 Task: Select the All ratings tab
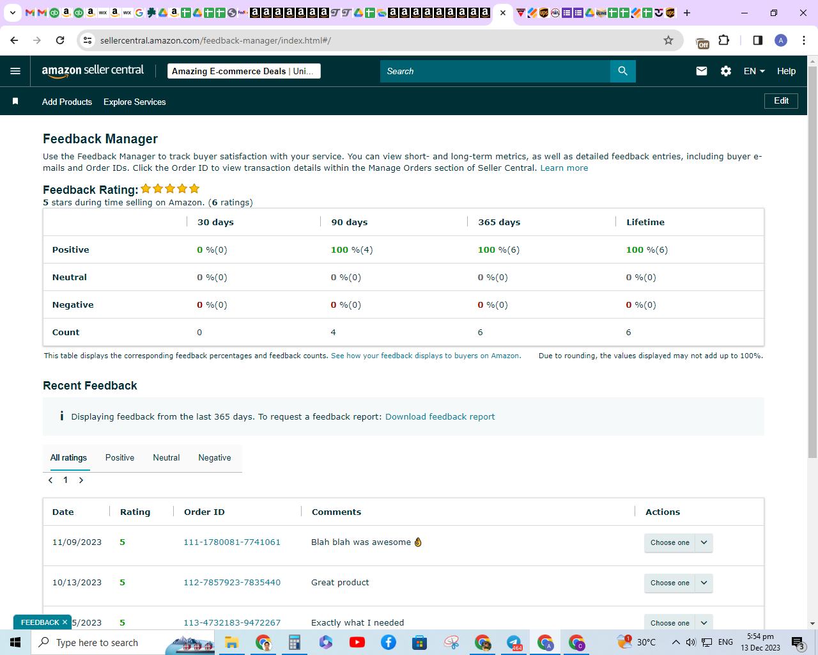click(68, 458)
